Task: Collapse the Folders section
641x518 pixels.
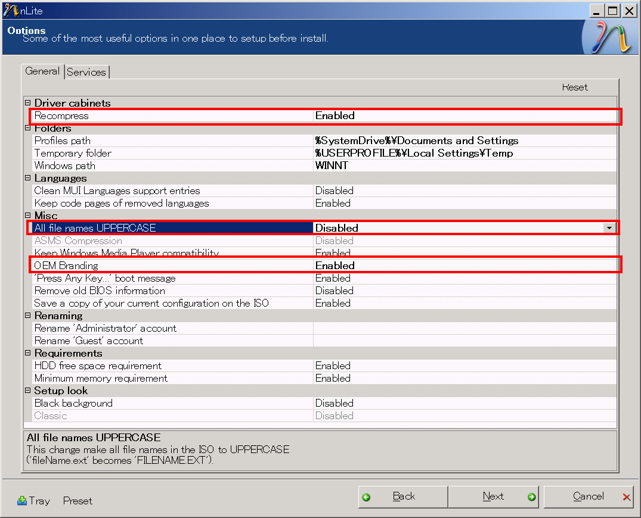Action: [x=27, y=128]
